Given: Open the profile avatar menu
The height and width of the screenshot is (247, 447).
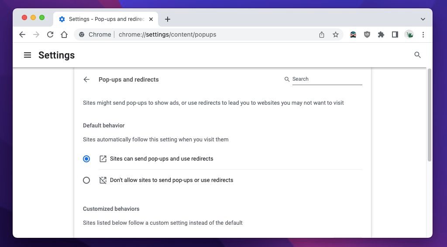Looking at the screenshot, I should (x=409, y=34).
